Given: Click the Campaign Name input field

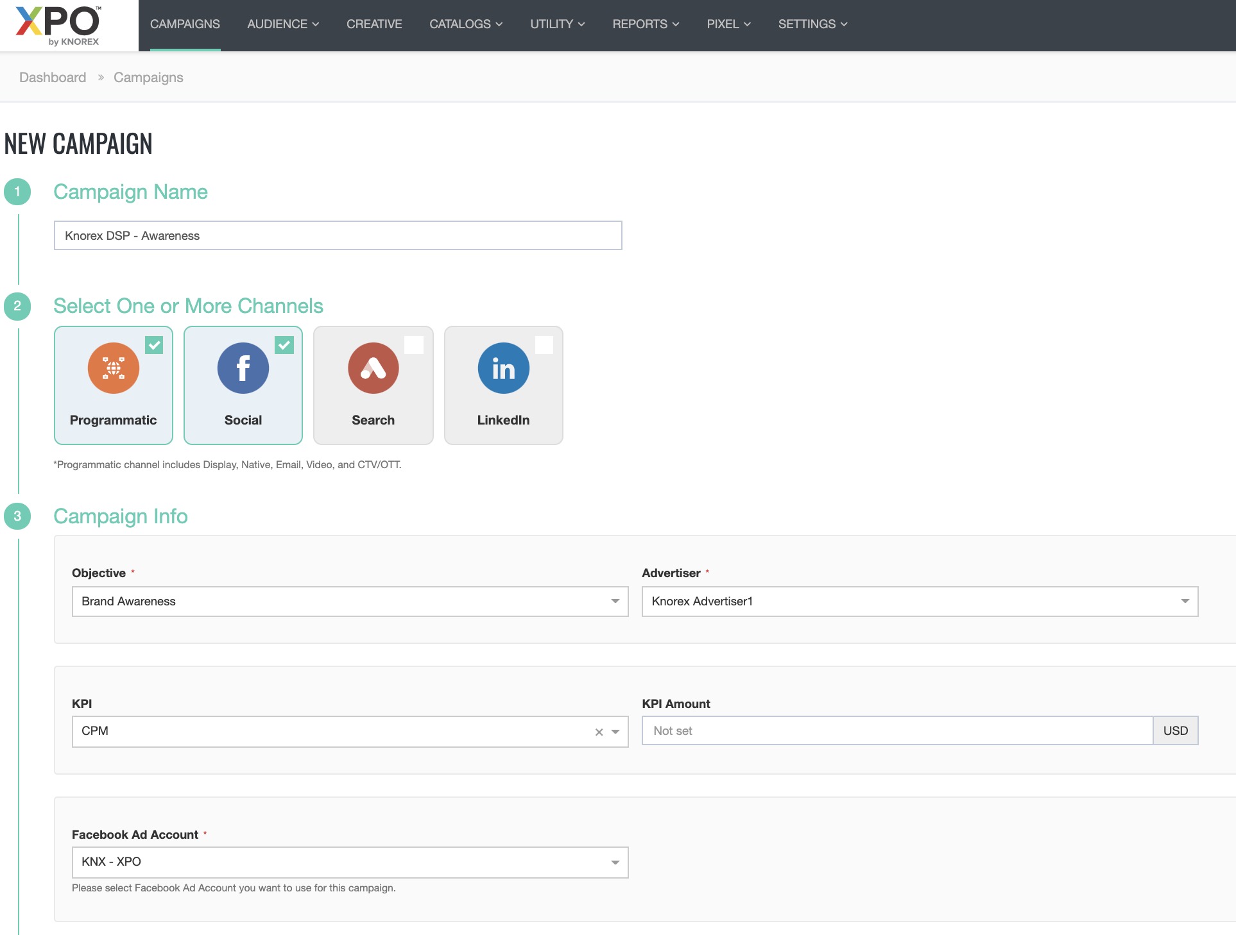Looking at the screenshot, I should [338, 235].
